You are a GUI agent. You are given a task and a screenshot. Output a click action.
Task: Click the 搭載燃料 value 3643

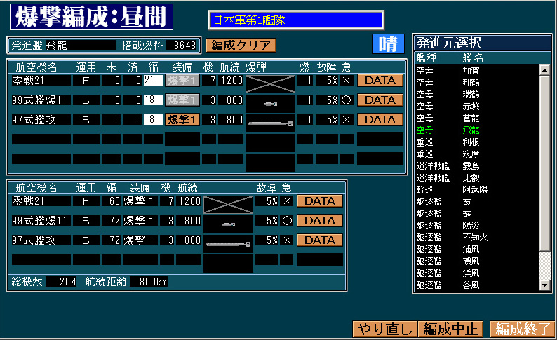pyautogui.click(x=182, y=45)
